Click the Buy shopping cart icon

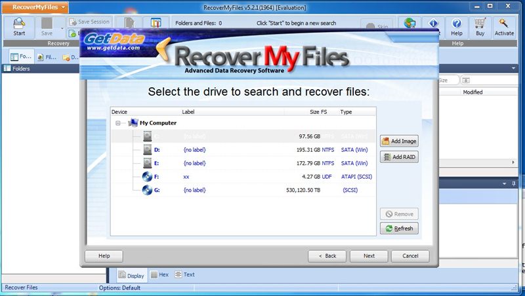tap(480, 27)
